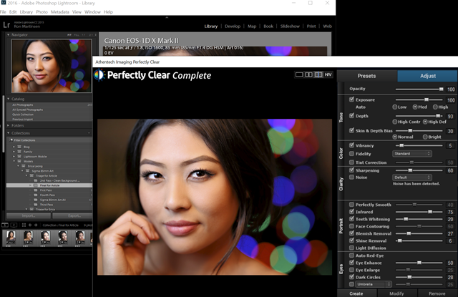Open the Metadata menu in Lightroom
Viewport: 458px width, 297px height.
60,12
